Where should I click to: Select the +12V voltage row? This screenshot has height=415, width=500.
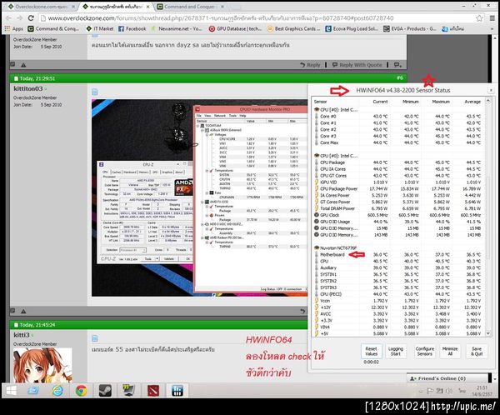[x=398, y=307]
